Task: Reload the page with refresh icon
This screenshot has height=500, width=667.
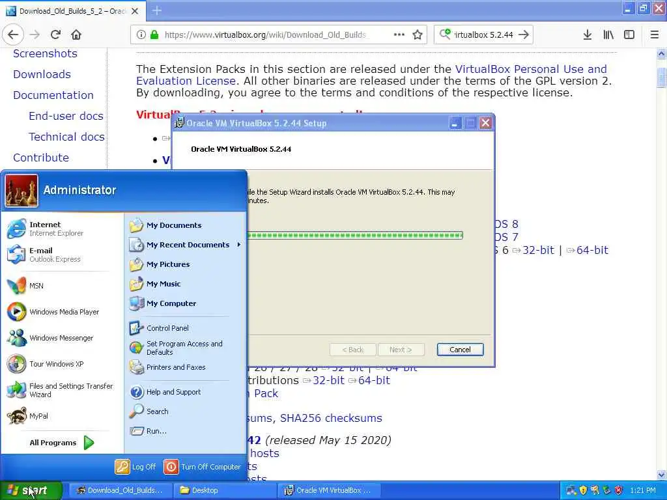Action: 55,35
